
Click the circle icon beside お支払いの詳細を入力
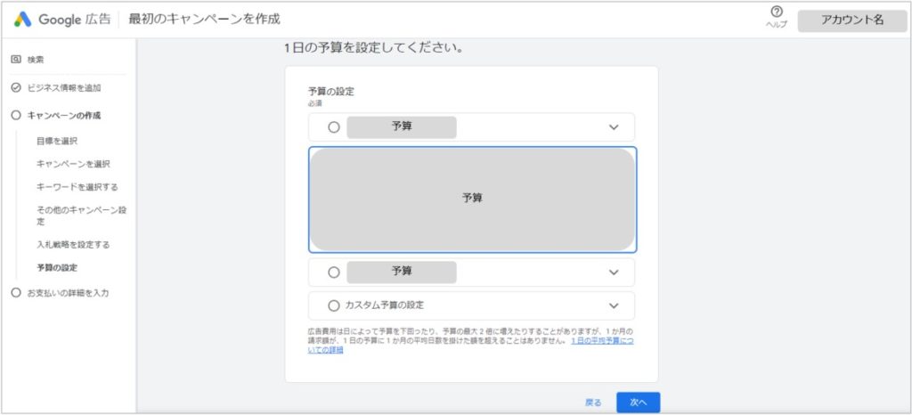[x=16, y=293]
